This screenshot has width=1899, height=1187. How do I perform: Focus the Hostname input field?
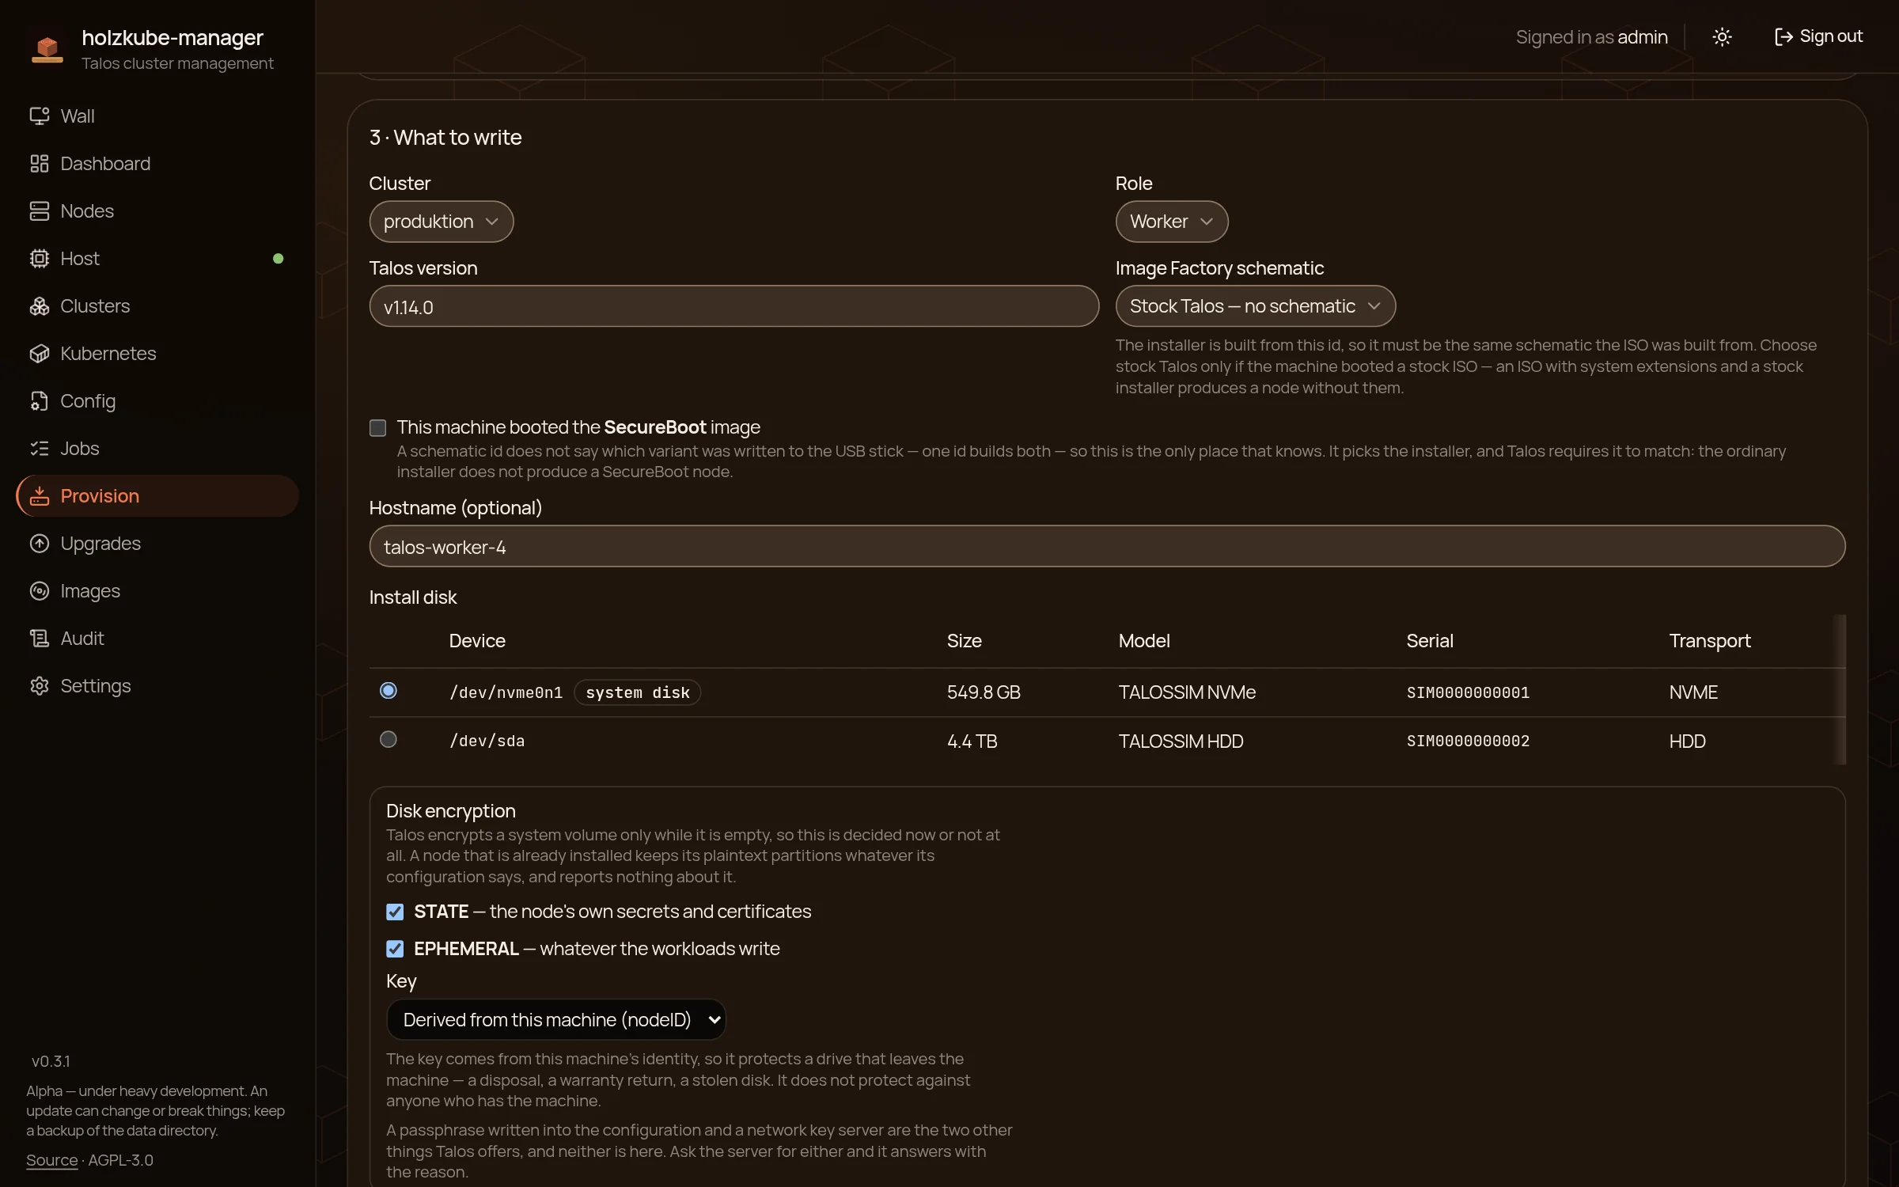tap(1107, 546)
